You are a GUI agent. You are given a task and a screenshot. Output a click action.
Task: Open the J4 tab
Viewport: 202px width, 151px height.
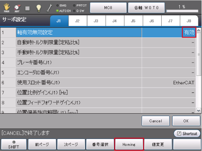115,21
